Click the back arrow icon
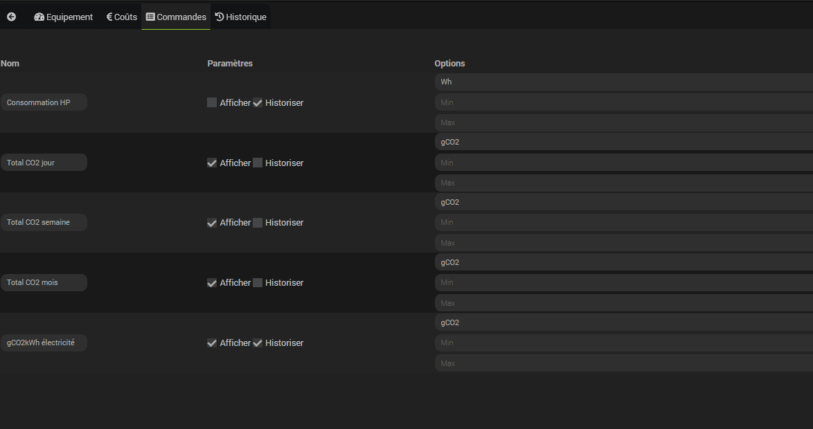This screenshot has width=813, height=429. [11, 17]
